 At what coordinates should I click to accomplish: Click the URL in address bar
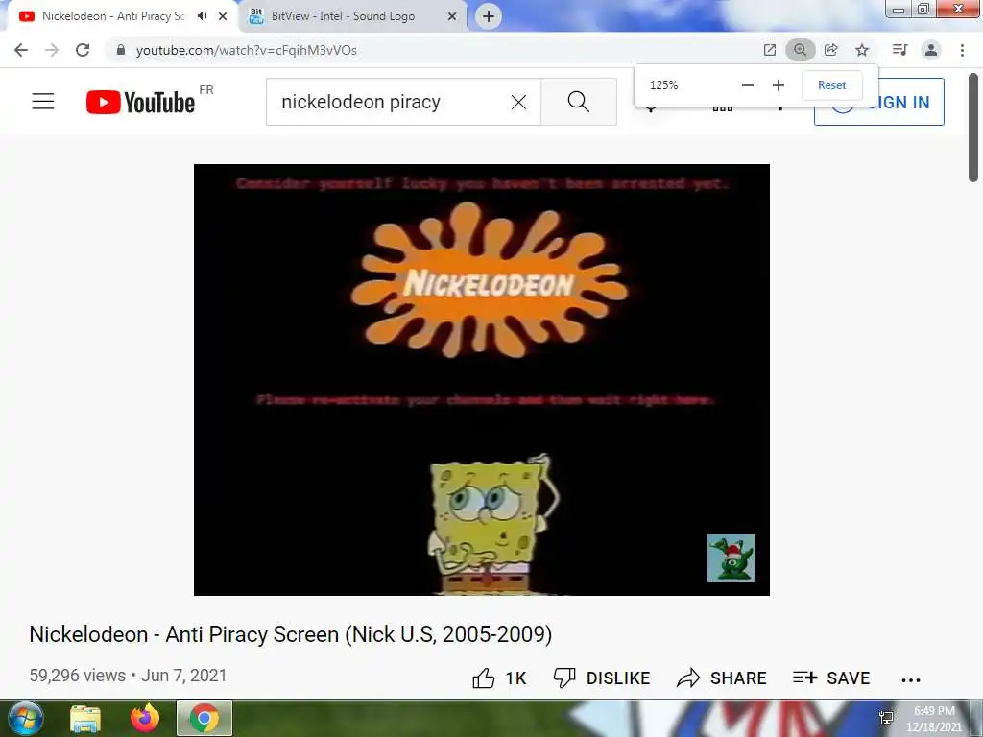247,50
